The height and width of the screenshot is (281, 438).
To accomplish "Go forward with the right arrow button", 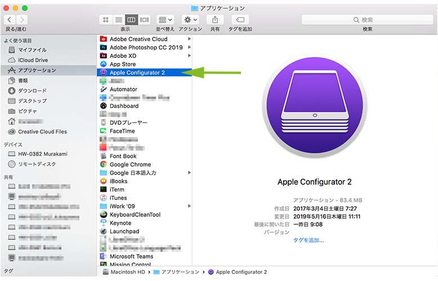I will 22,20.
